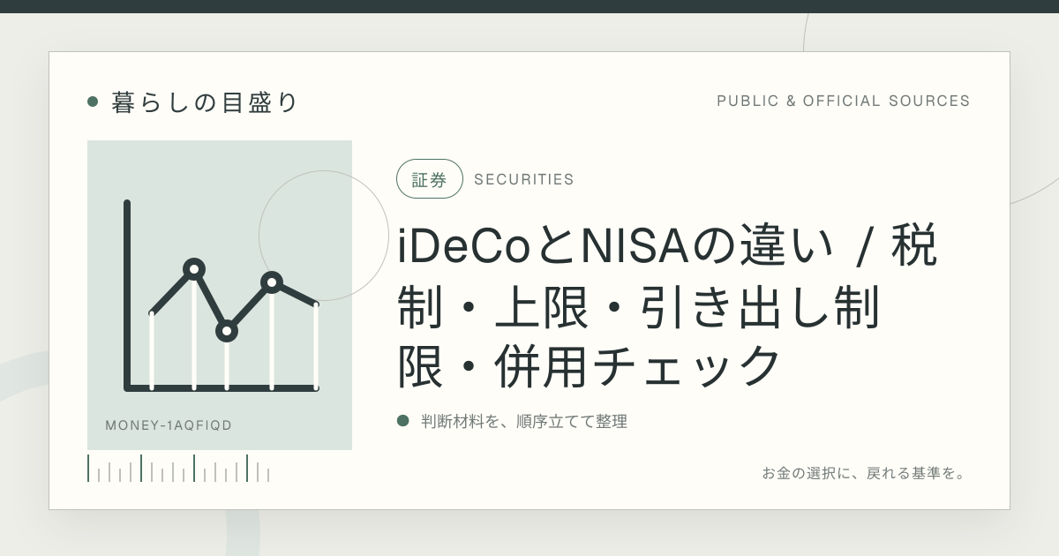Click the thin circle outline overlapping the chart
Viewport: 1059px width, 556px height.
click(x=324, y=236)
